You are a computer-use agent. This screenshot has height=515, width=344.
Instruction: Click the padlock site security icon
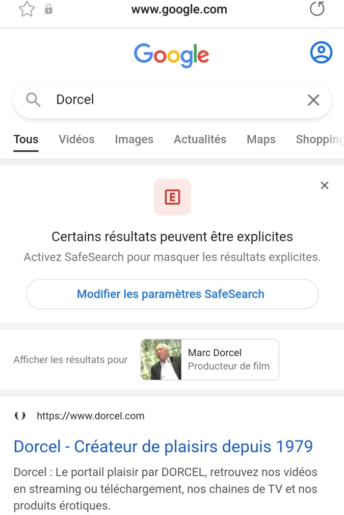coord(49,10)
